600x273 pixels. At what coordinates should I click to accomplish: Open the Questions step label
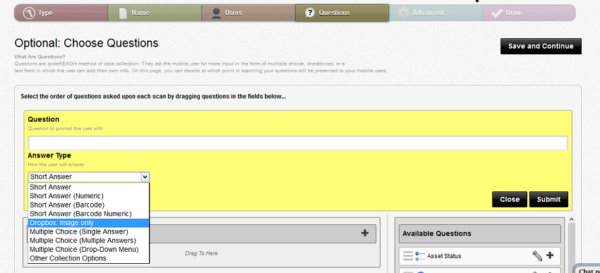click(x=335, y=13)
